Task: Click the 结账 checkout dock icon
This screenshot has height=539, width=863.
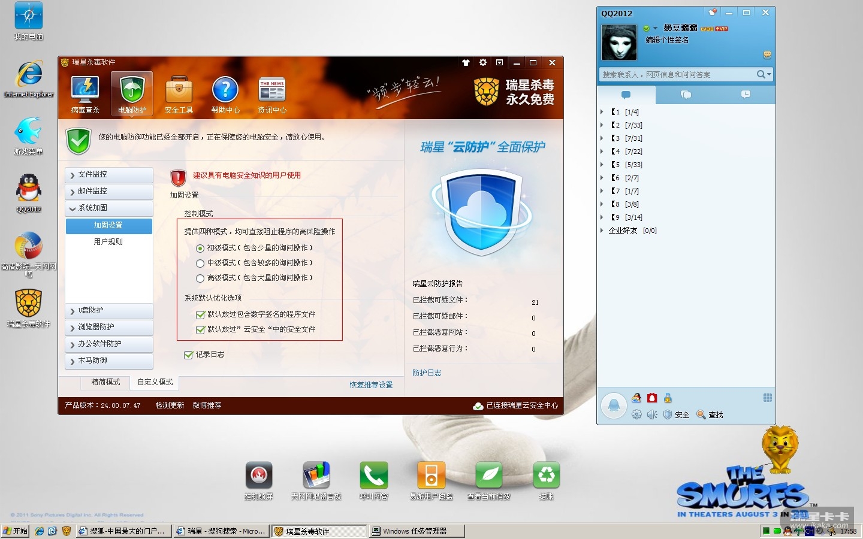Action: pos(547,481)
